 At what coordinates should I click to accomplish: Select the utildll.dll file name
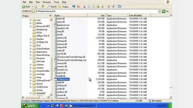tap(61, 76)
